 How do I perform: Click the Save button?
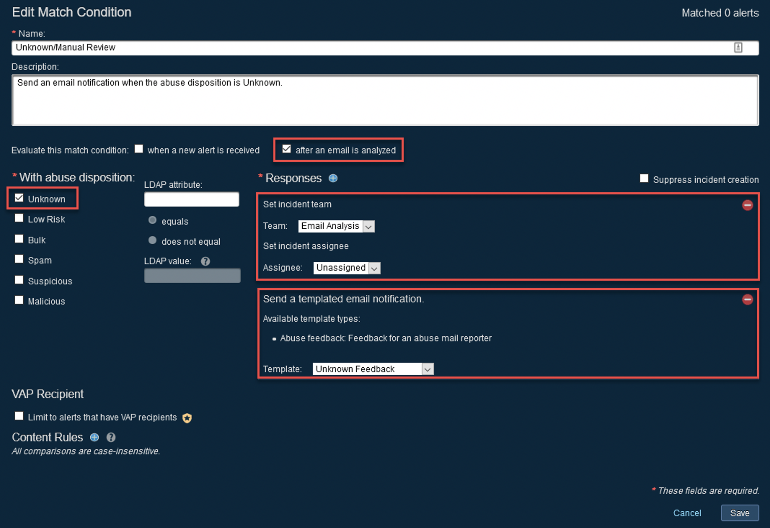click(x=739, y=513)
